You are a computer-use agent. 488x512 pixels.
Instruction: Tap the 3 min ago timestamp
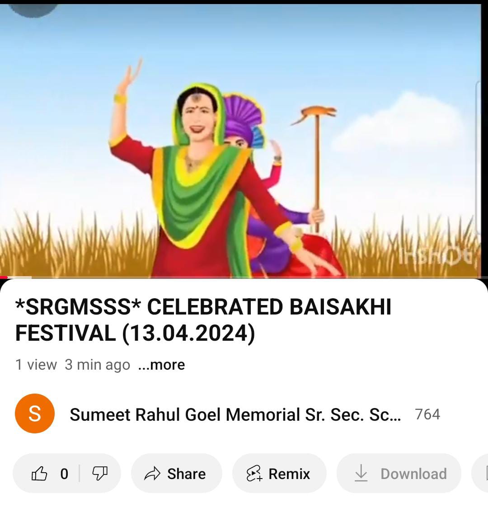click(97, 365)
